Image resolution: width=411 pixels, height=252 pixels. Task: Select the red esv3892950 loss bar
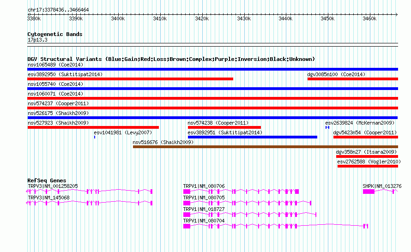(130, 79)
